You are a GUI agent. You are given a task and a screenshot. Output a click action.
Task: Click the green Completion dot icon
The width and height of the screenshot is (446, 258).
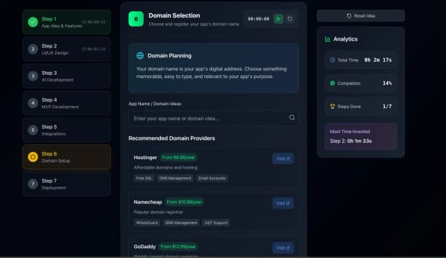[332, 84]
